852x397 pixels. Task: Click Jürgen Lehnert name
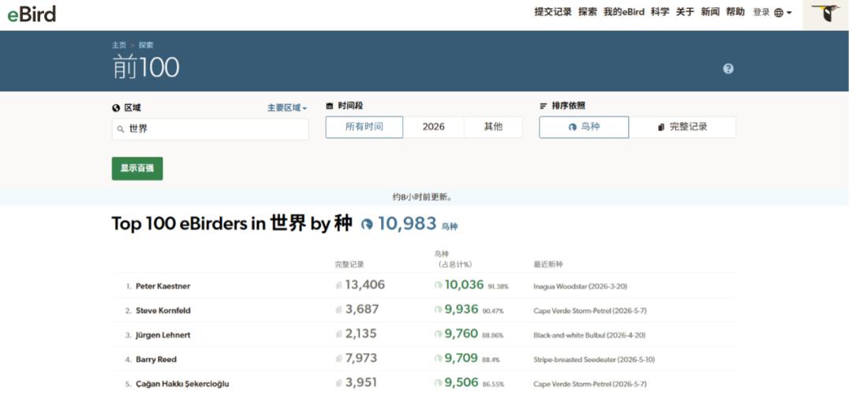tap(163, 335)
